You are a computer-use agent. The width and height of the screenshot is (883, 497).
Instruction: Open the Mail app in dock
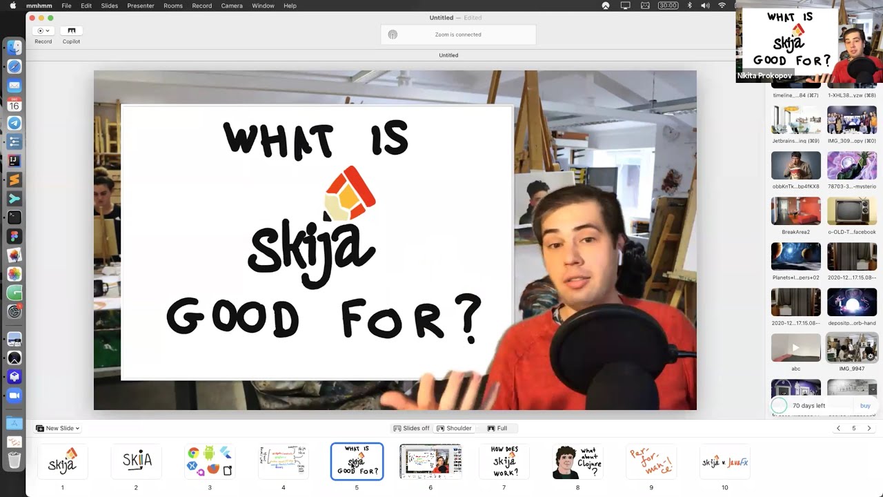point(14,86)
